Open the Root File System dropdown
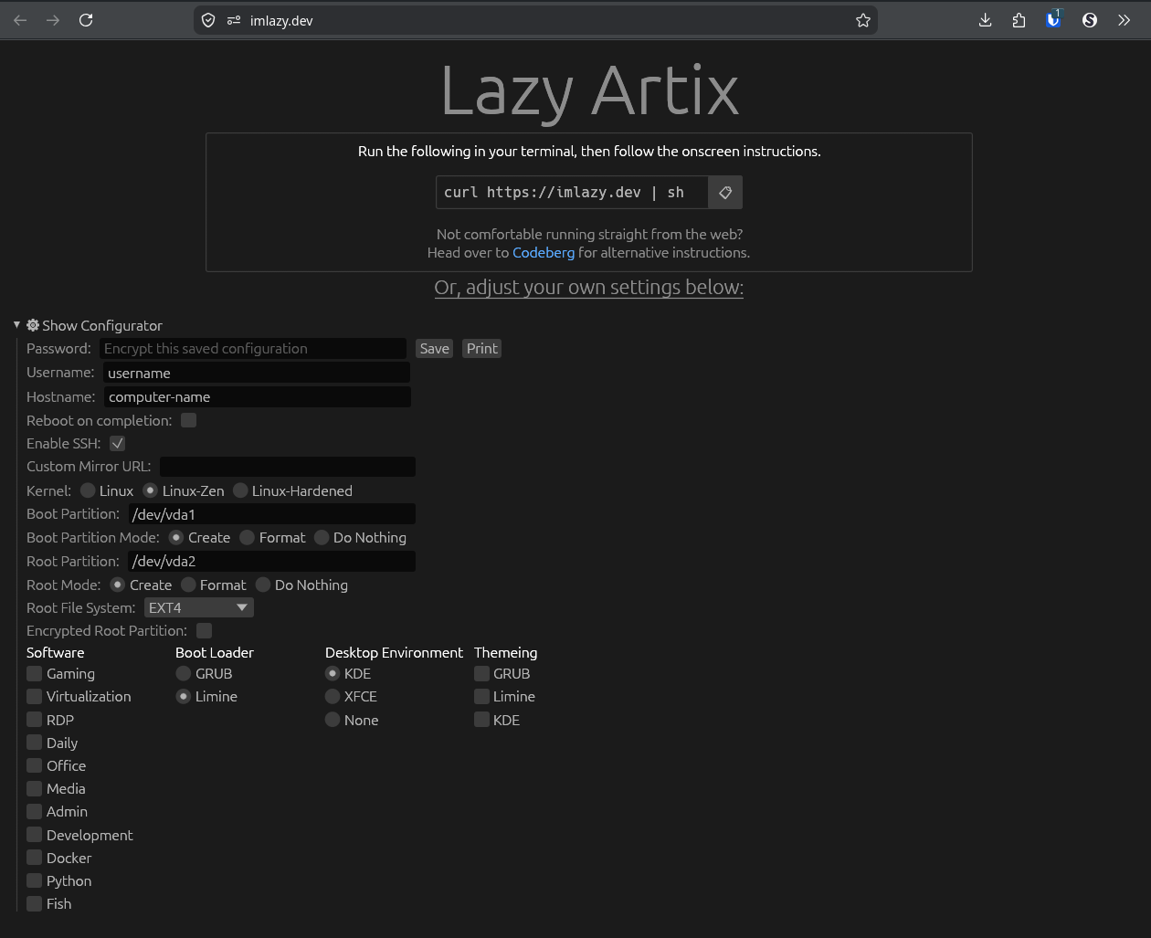 click(x=198, y=607)
